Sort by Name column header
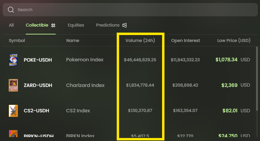This screenshot has height=141, width=260. tap(73, 40)
